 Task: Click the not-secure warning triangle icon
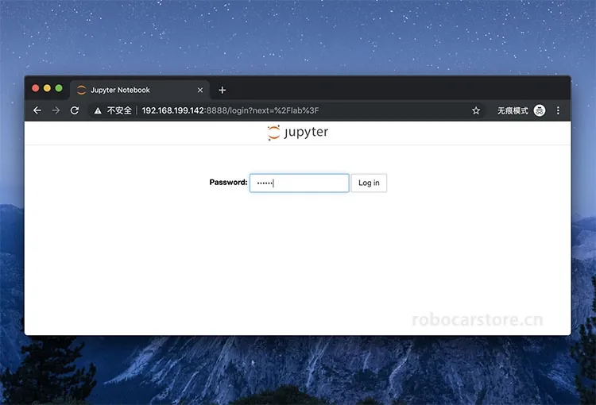pos(98,110)
